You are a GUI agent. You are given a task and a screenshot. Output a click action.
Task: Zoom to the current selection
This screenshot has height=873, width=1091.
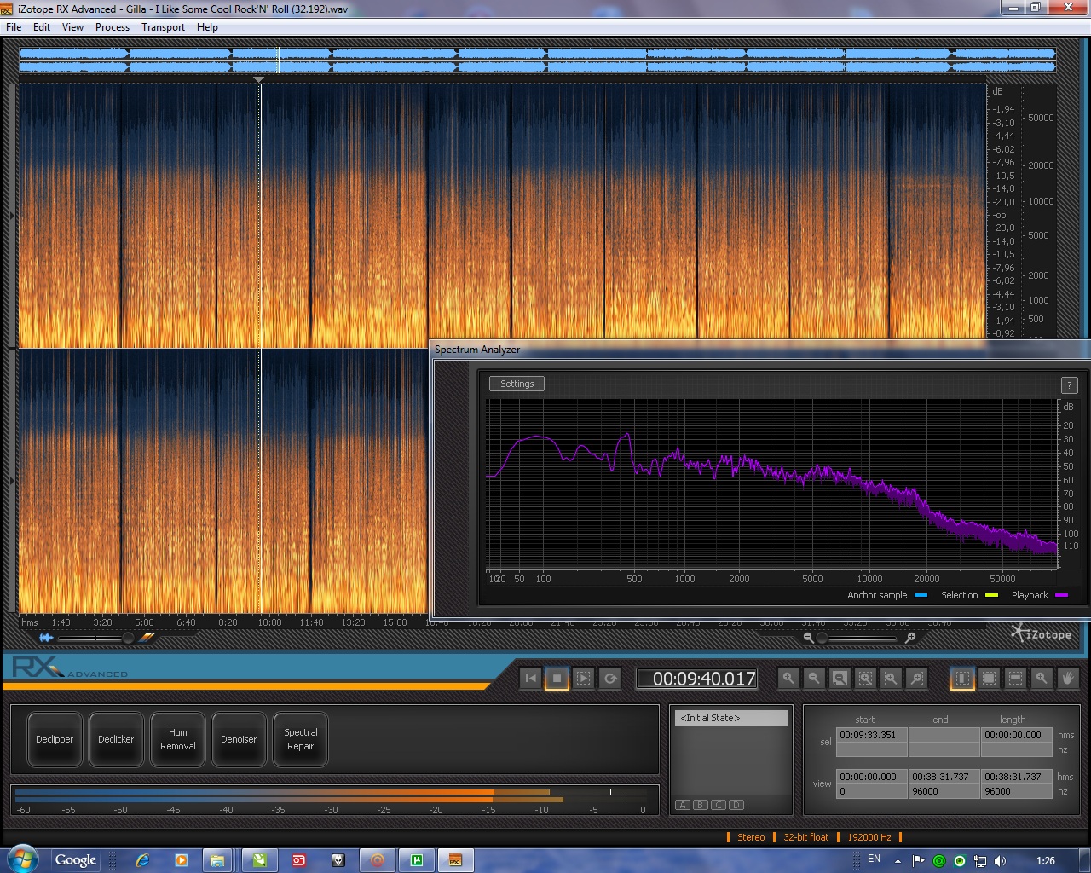pyautogui.click(x=865, y=679)
